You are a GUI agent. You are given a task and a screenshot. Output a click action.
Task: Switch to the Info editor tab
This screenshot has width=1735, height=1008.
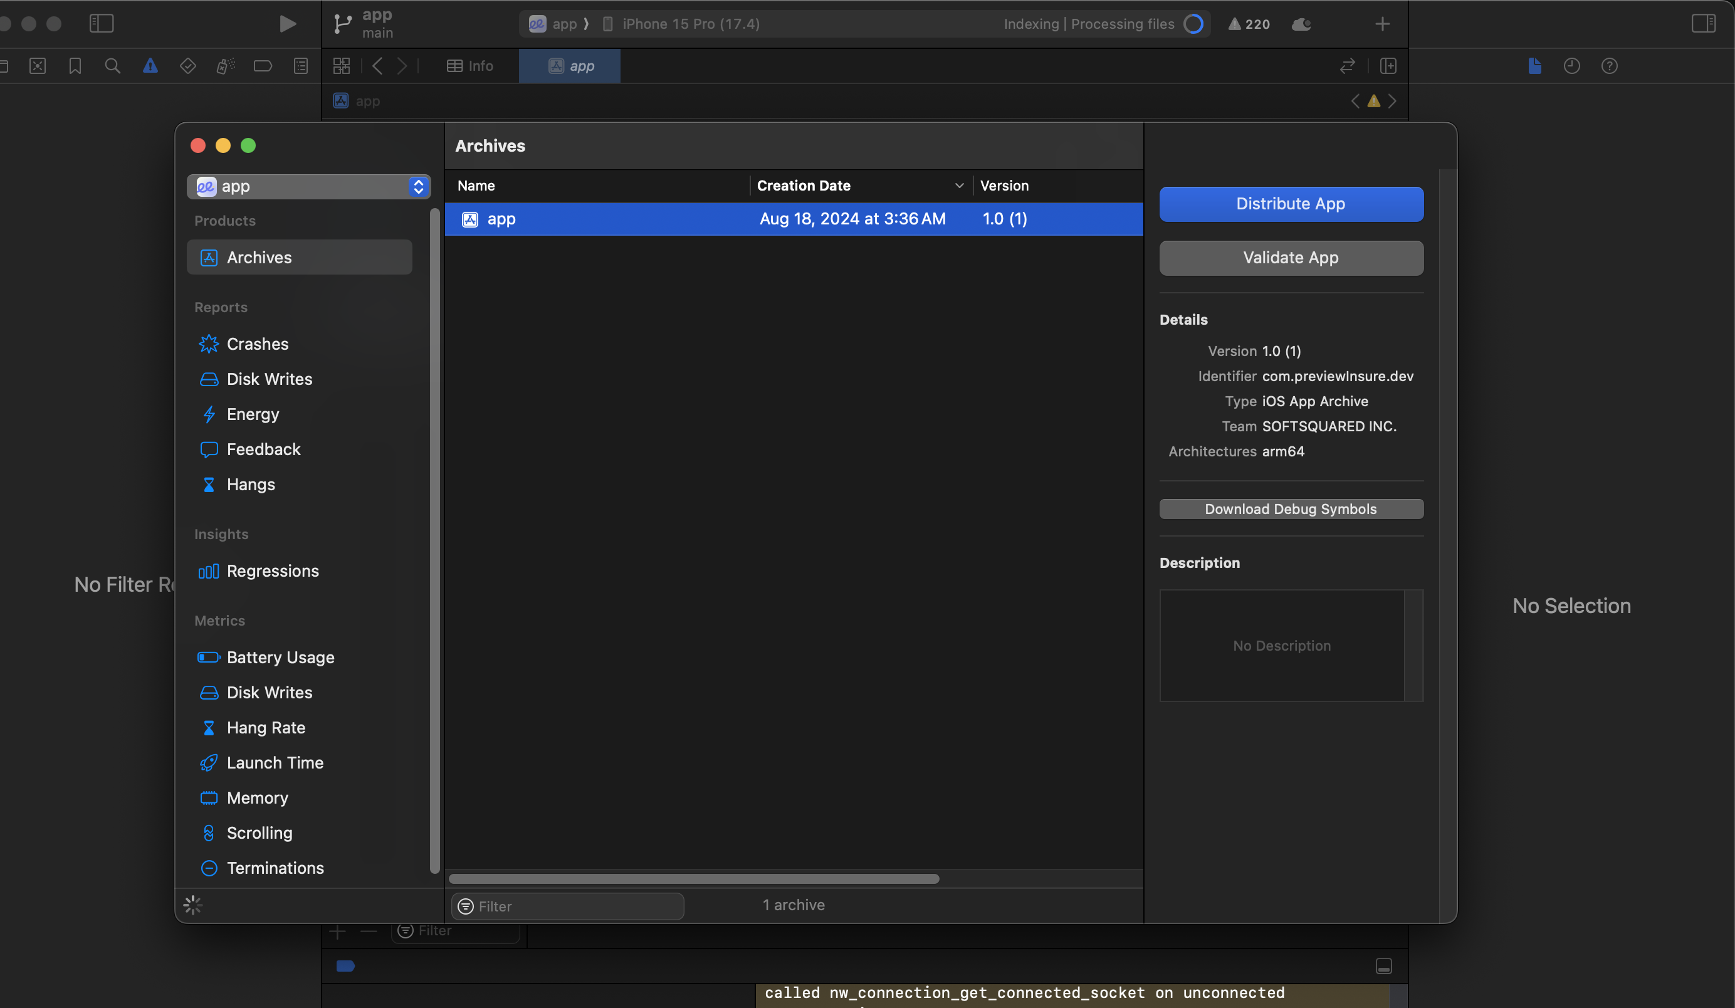tap(470, 66)
